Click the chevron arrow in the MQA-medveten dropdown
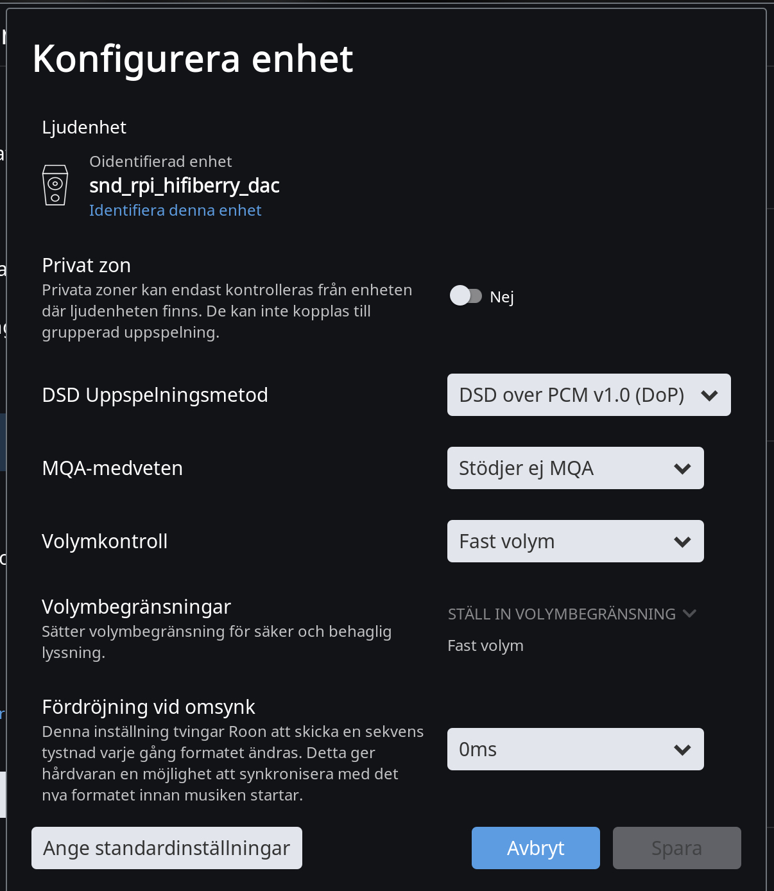 point(682,469)
